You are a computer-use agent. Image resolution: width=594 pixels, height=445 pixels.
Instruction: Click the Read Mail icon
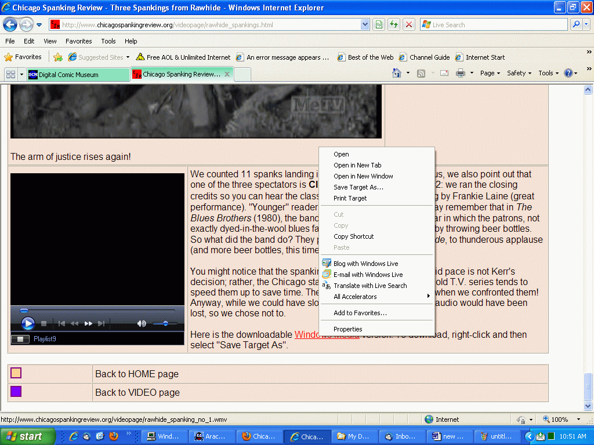pyautogui.click(x=444, y=73)
